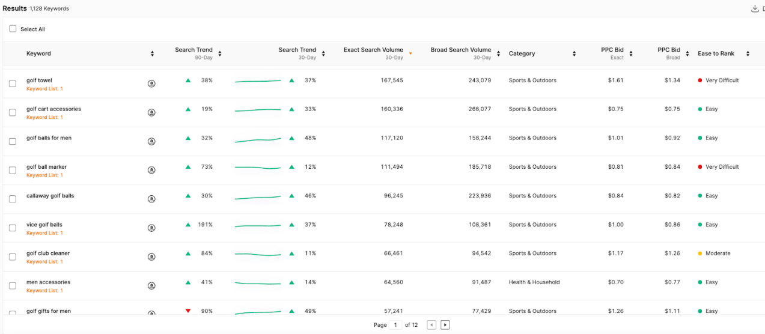The image size is (765, 334).
Task: Sort by Search Trend 90-Day arrows
Action: [220, 53]
